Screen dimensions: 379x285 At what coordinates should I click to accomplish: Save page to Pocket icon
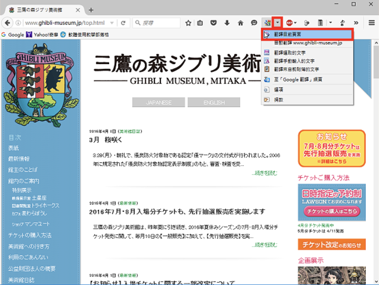(213, 23)
